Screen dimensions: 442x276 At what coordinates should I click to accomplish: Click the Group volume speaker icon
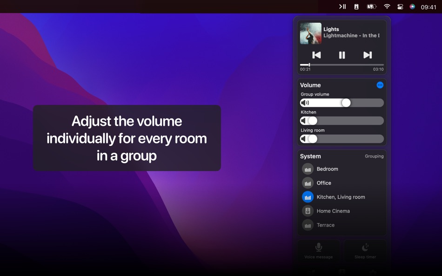tap(305, 103)
